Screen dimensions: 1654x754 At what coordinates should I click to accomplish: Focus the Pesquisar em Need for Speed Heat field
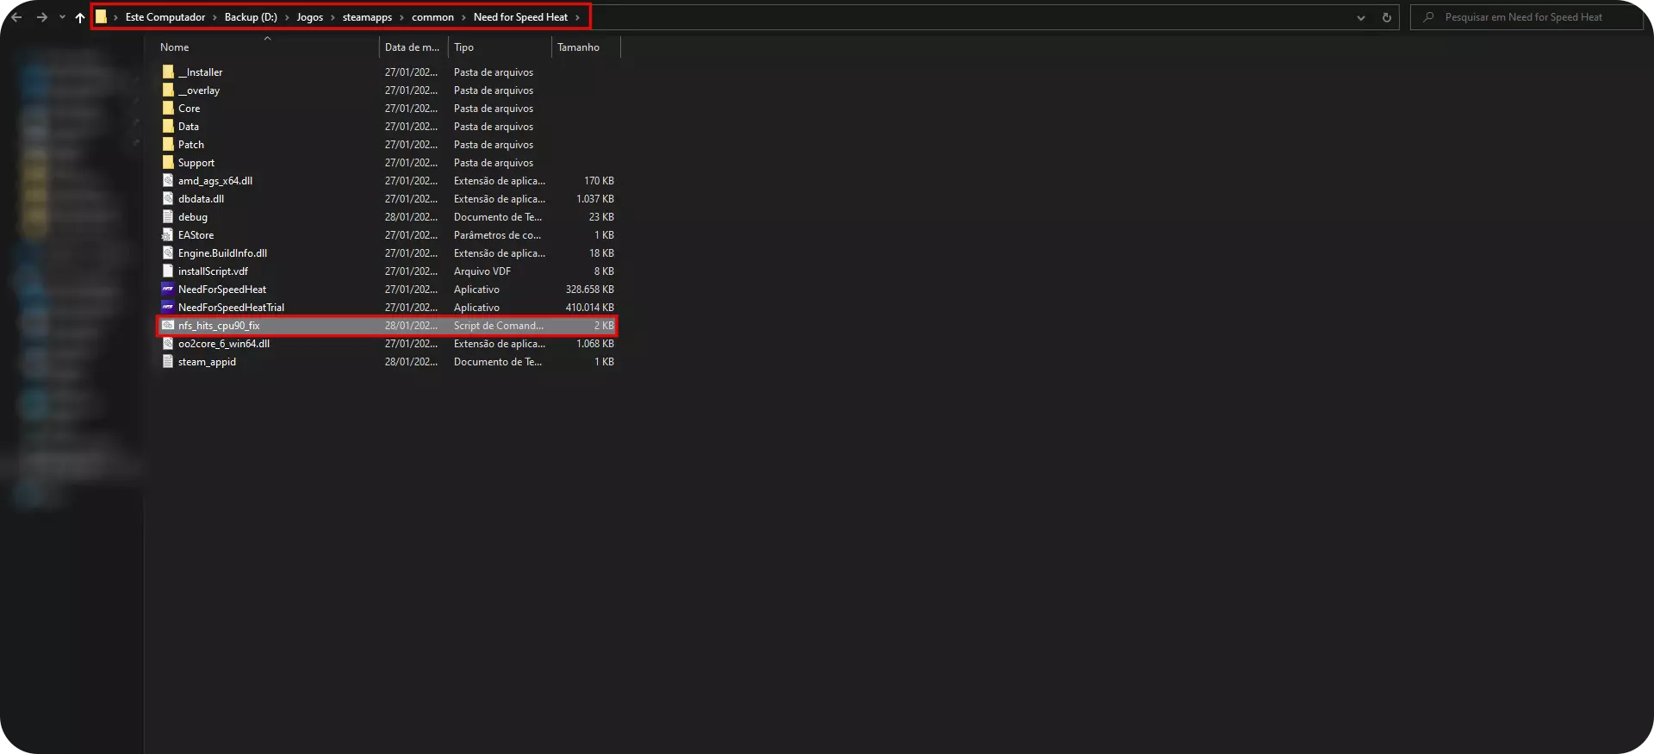1527,17
